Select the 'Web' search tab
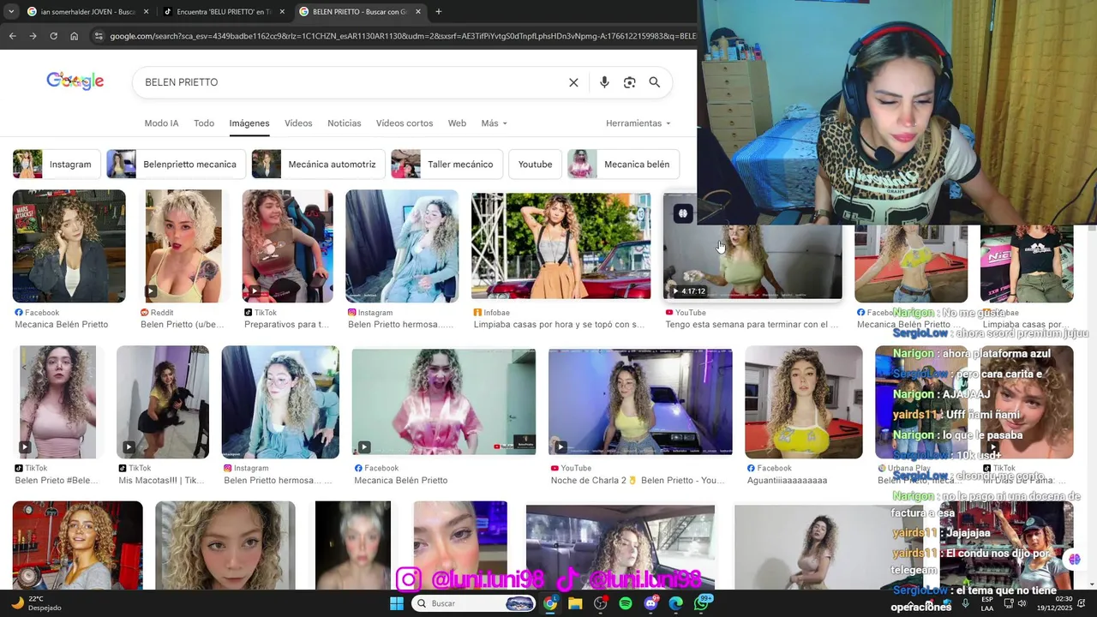Viewport: 1097px width, 617px height. click(458, 123)
